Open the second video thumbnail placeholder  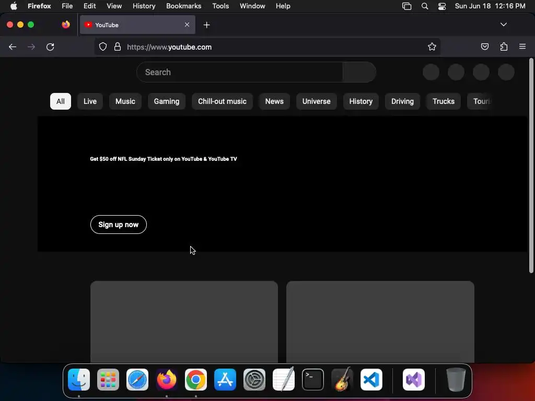pos(380,322)
